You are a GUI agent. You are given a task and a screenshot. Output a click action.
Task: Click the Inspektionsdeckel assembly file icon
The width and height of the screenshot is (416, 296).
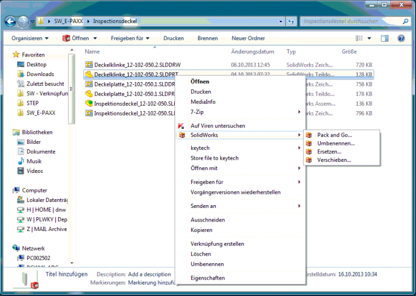pyautogui.click(x=89, y=103)
